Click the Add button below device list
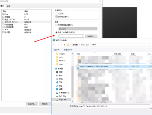Viewport: 152px width, 115px height. point(32,104)
